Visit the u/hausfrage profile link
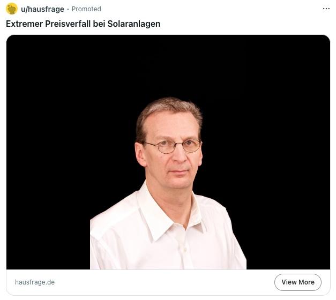This screenshot has height=300, width=336. click(x=42, y=9)
